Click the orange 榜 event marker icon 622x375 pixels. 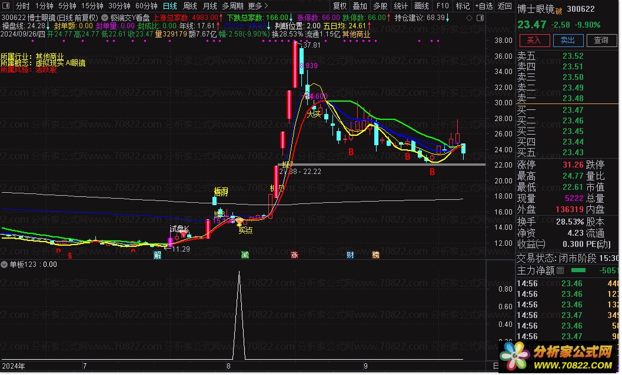click(375, 255)
